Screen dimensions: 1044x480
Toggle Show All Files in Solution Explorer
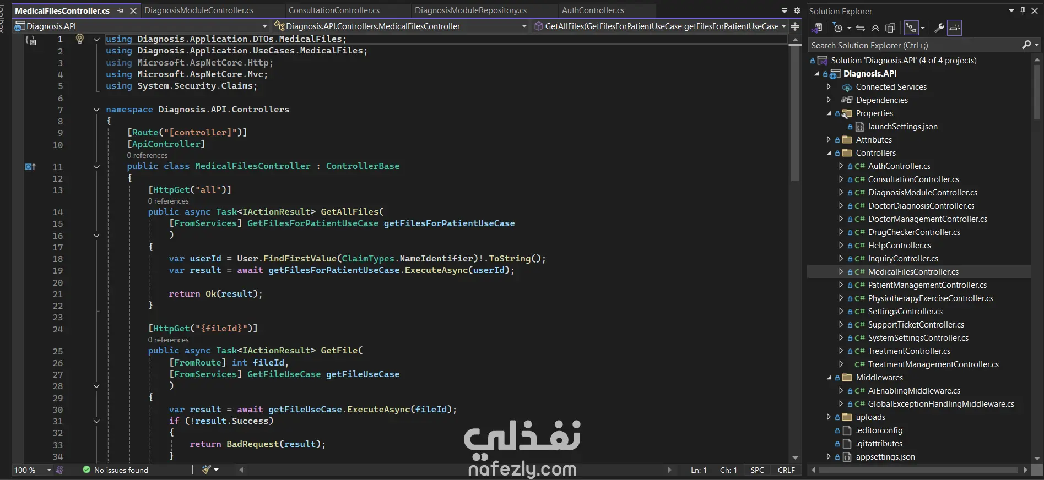(x=890, y=28)
